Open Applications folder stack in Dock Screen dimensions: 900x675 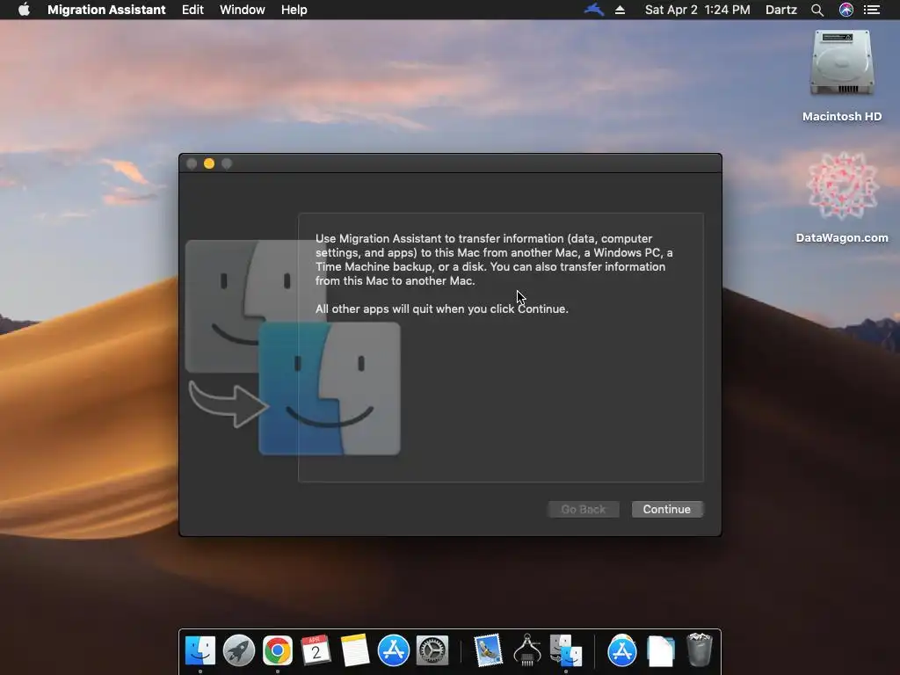(621, 650)
